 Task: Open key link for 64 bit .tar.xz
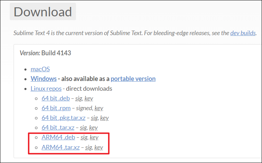coord(93,128)
